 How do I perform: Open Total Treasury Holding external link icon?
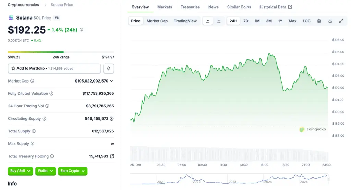click(x=112, y=156)
